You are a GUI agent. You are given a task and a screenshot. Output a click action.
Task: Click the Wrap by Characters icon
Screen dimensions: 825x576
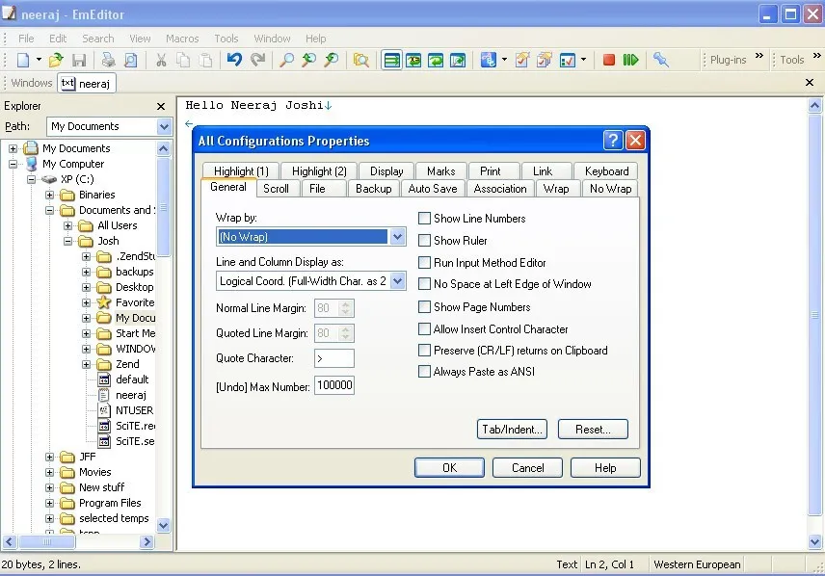point(414,60)
